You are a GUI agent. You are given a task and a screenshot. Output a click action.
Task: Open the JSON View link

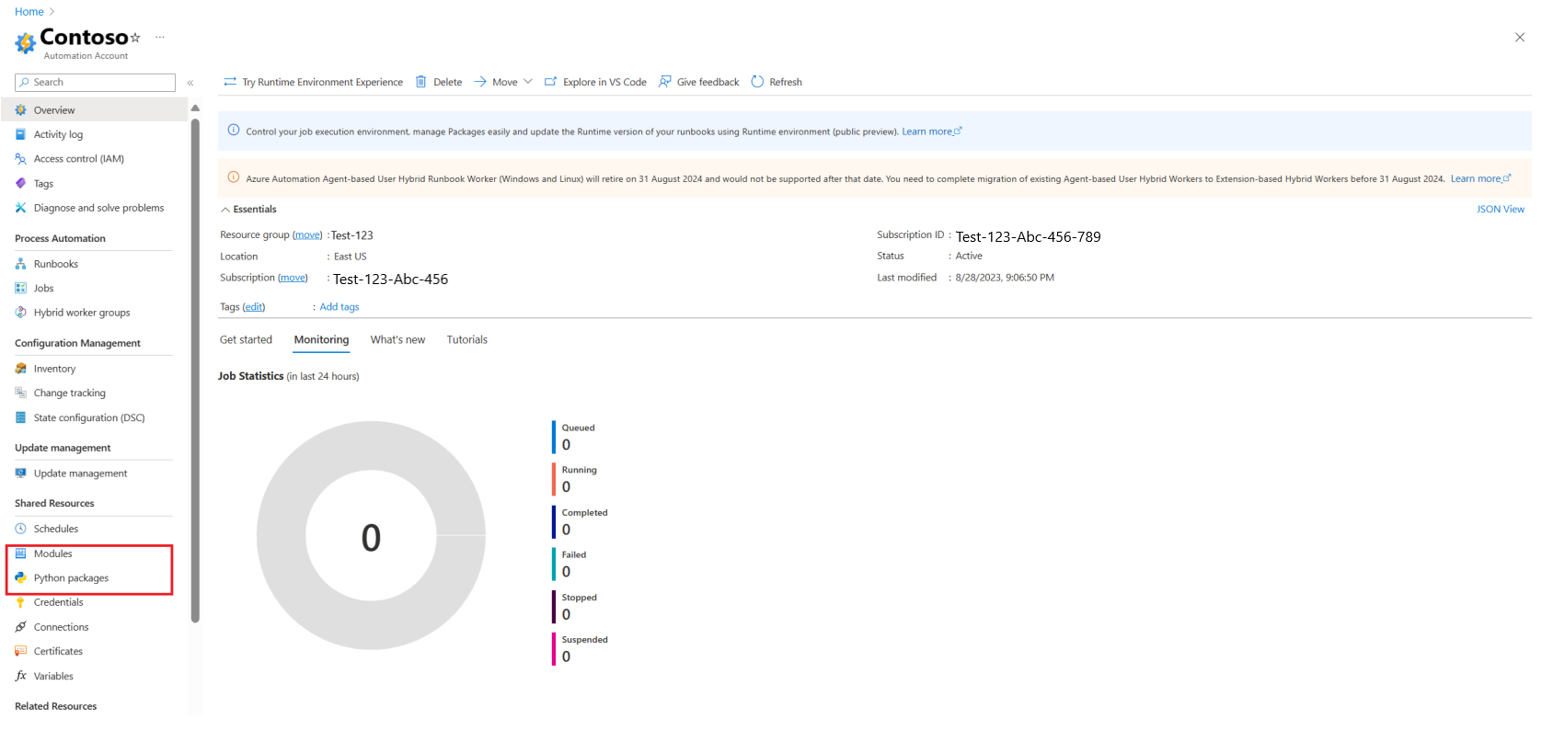(x=1501, y=210)
